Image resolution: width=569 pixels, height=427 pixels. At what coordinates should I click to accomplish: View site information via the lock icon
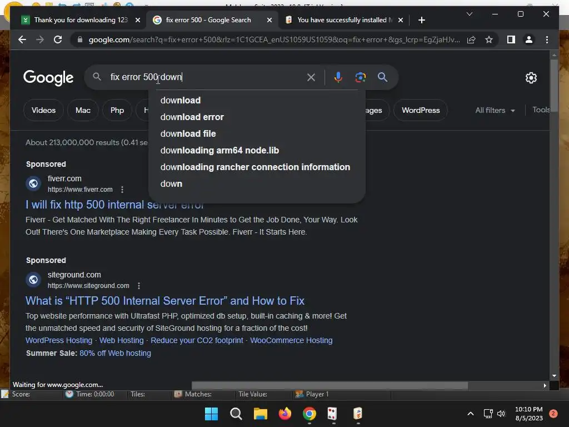(x=80, y=39)
